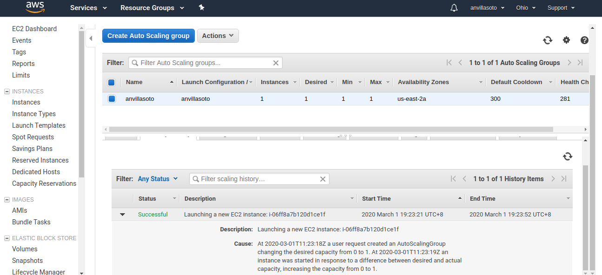The image size is (602, 275).
Task: Open the help question mark icon
Action: 585,40
